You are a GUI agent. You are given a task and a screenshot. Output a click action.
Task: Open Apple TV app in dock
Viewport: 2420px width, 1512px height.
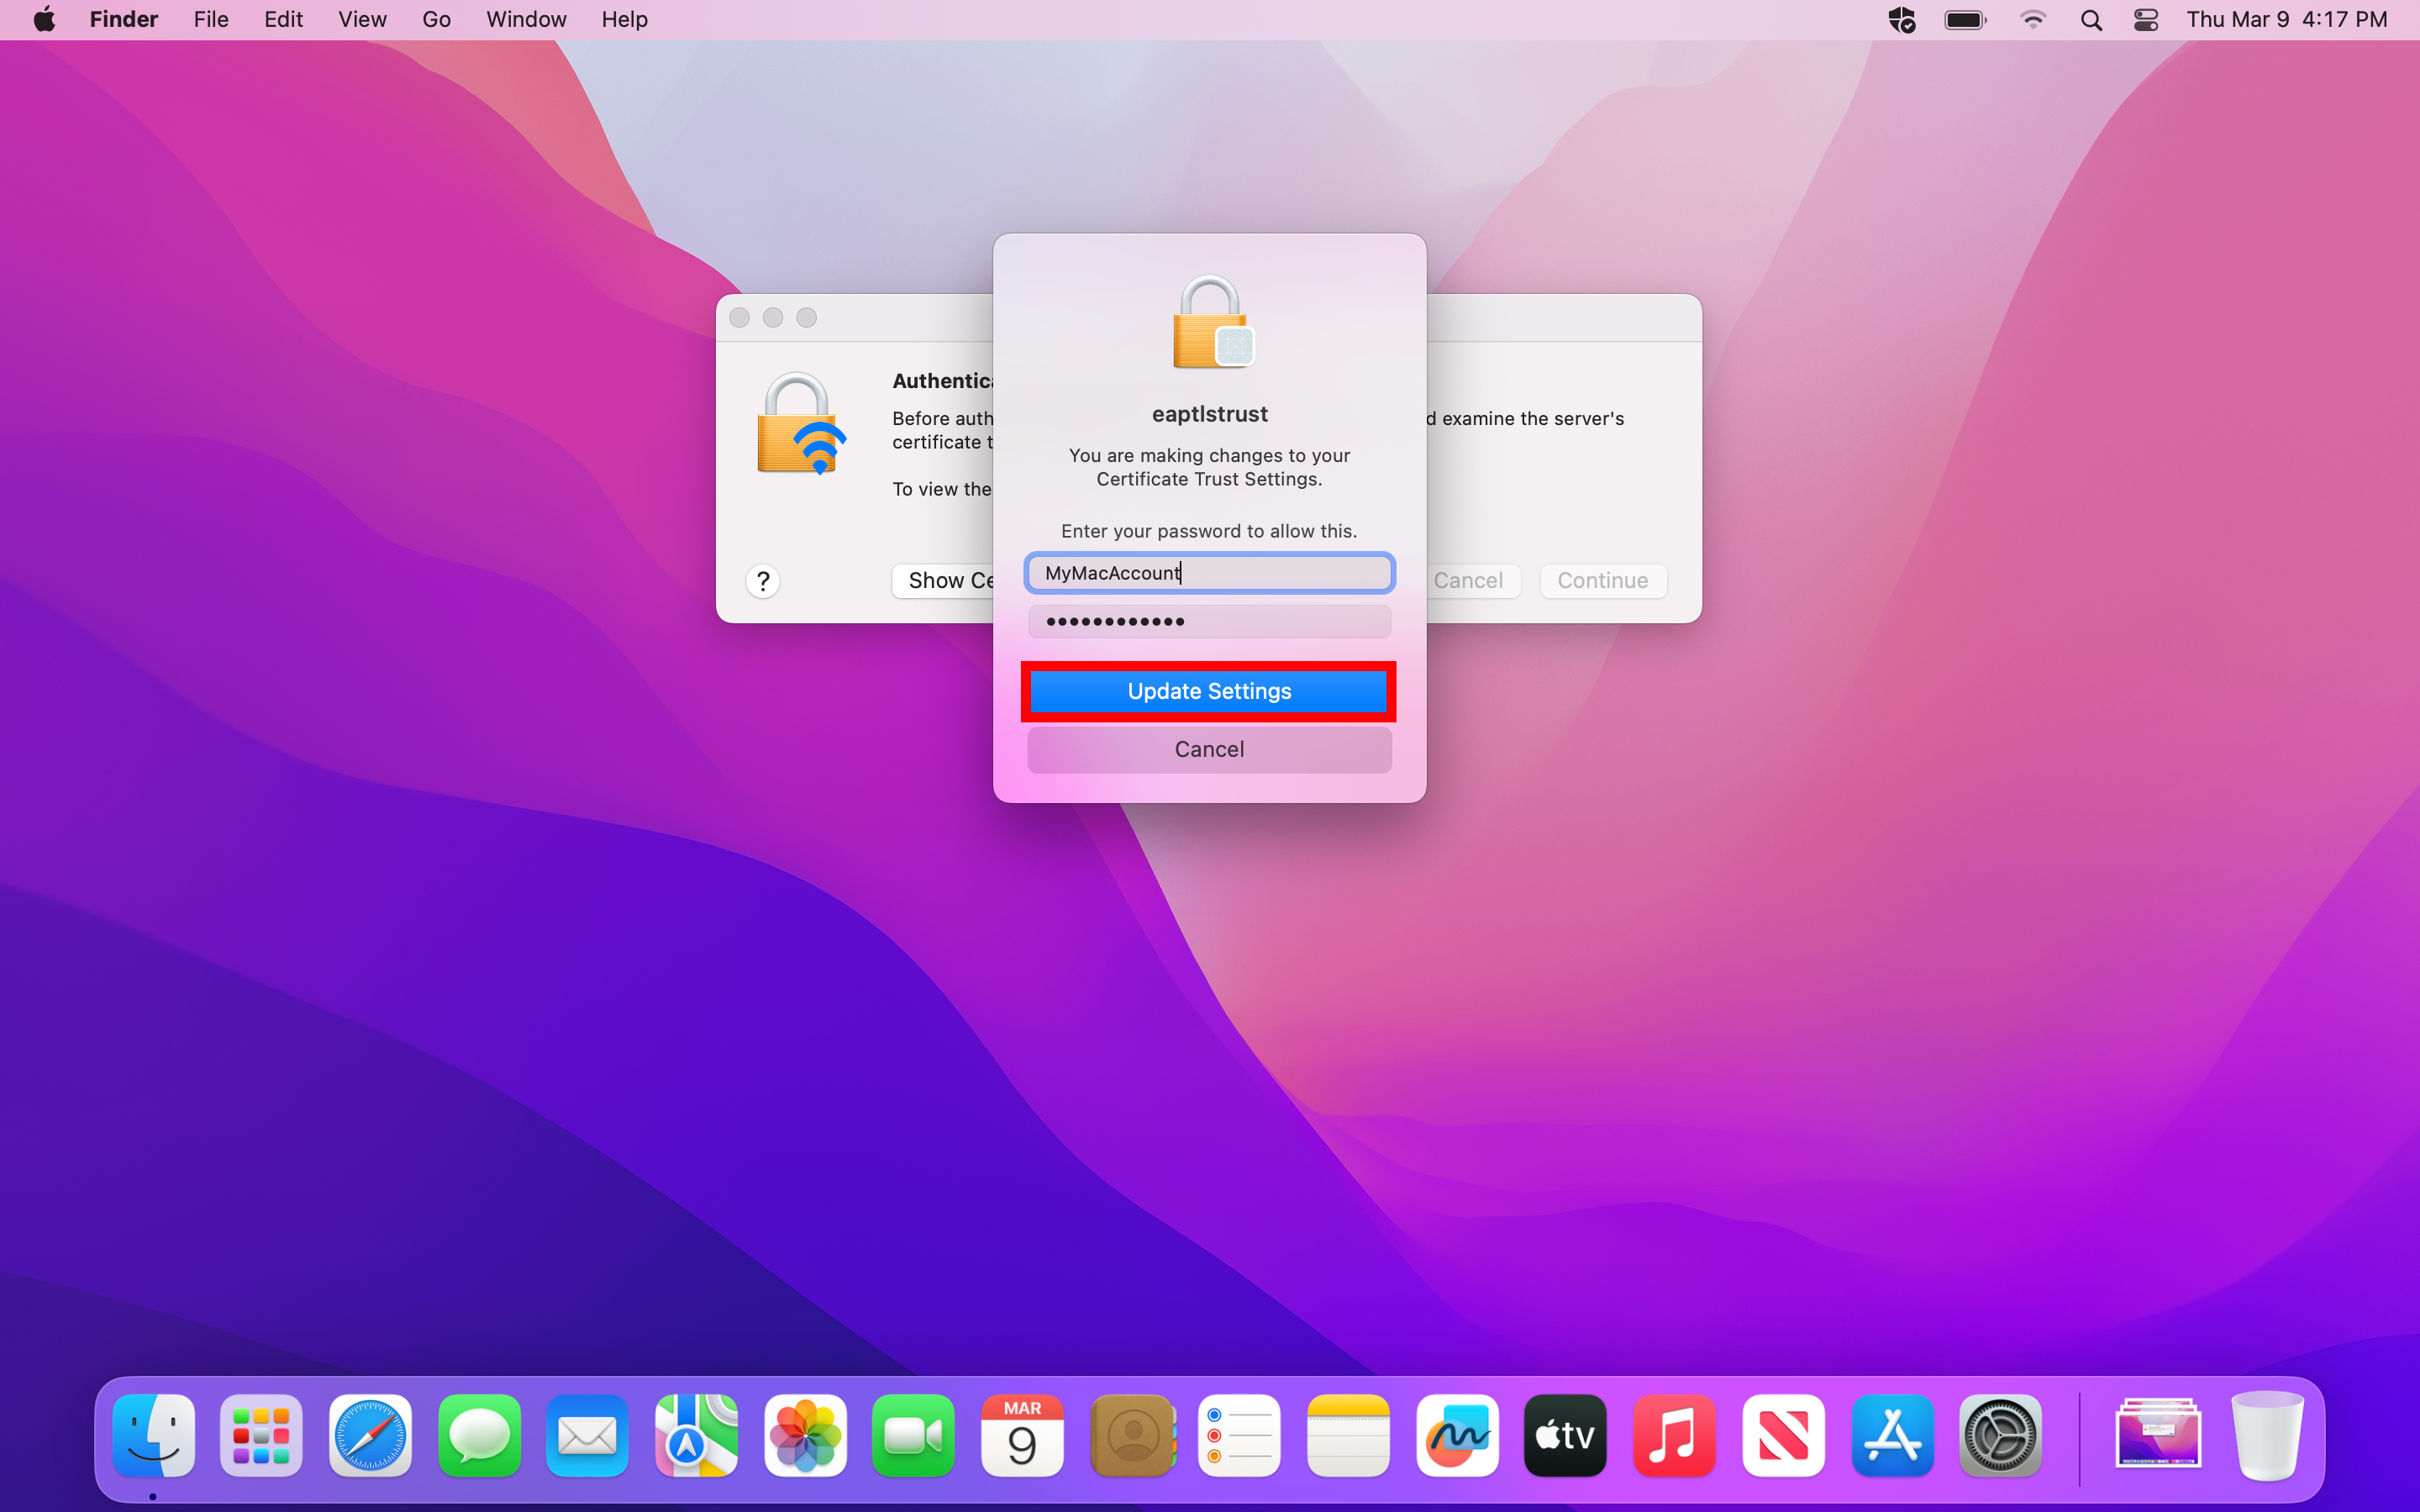[1565, 1436]
